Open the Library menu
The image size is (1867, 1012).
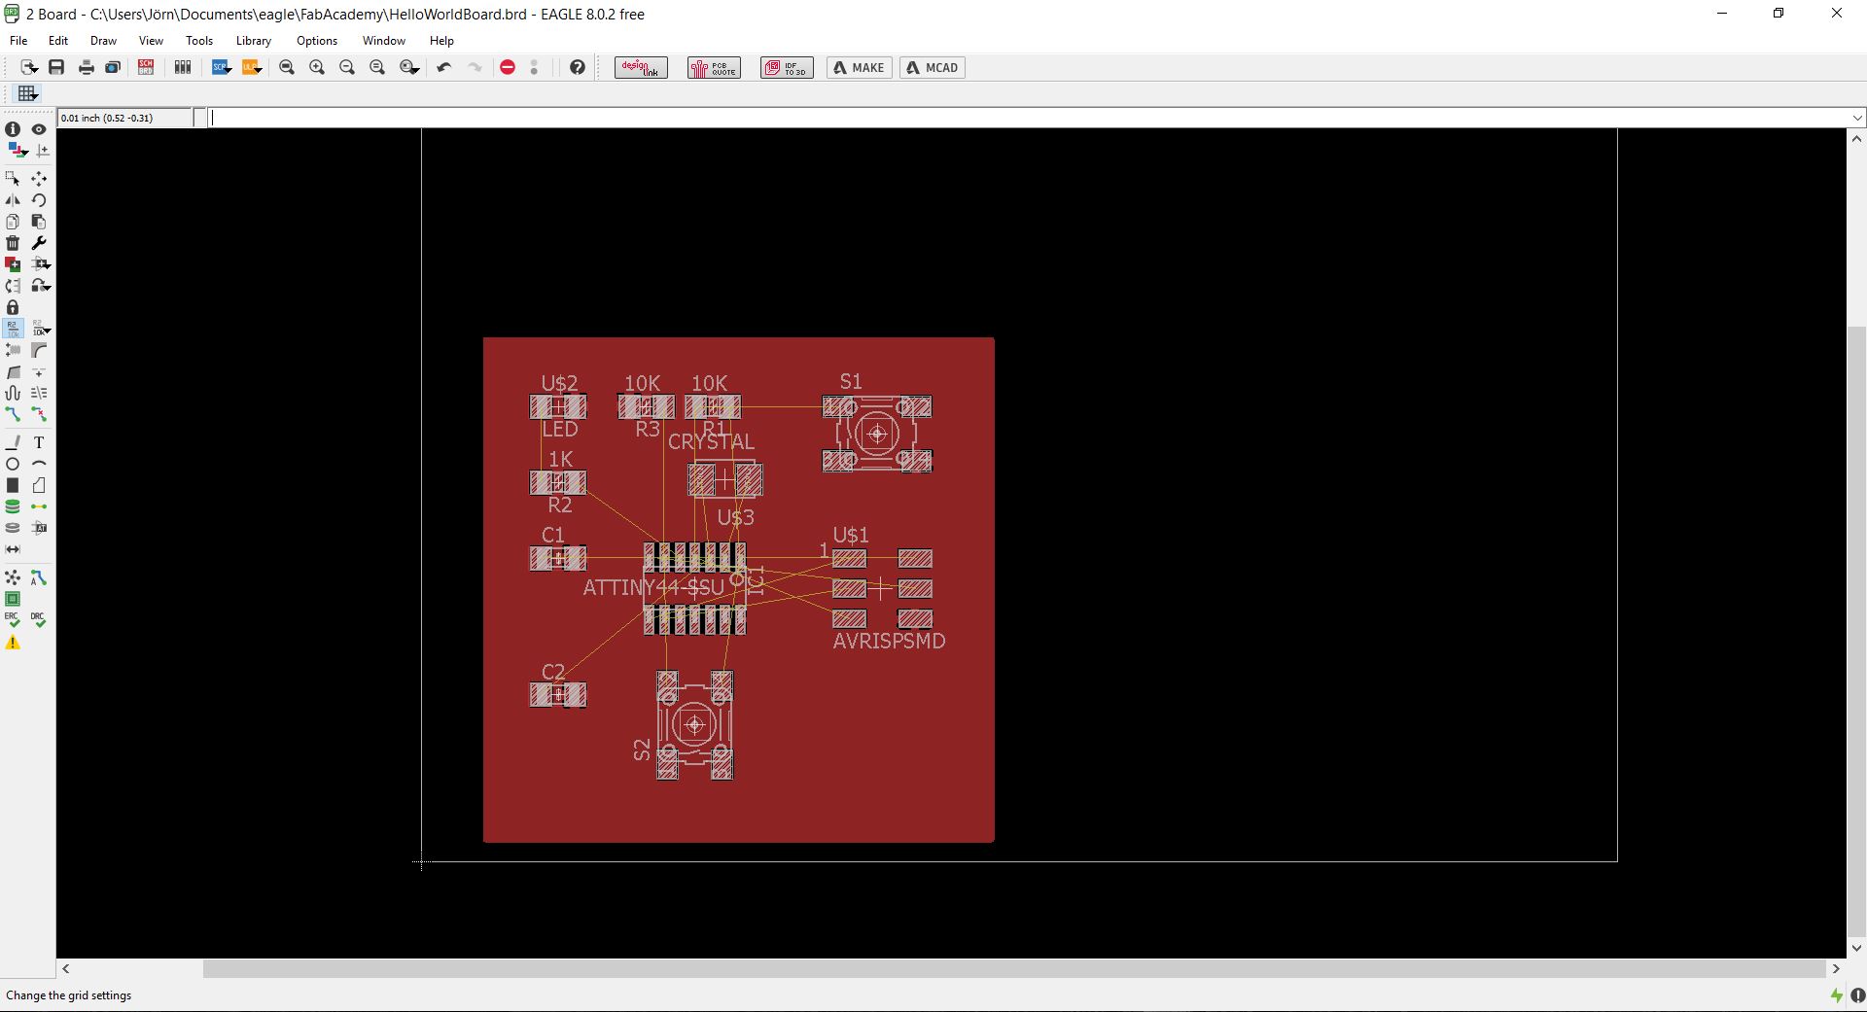253,41
